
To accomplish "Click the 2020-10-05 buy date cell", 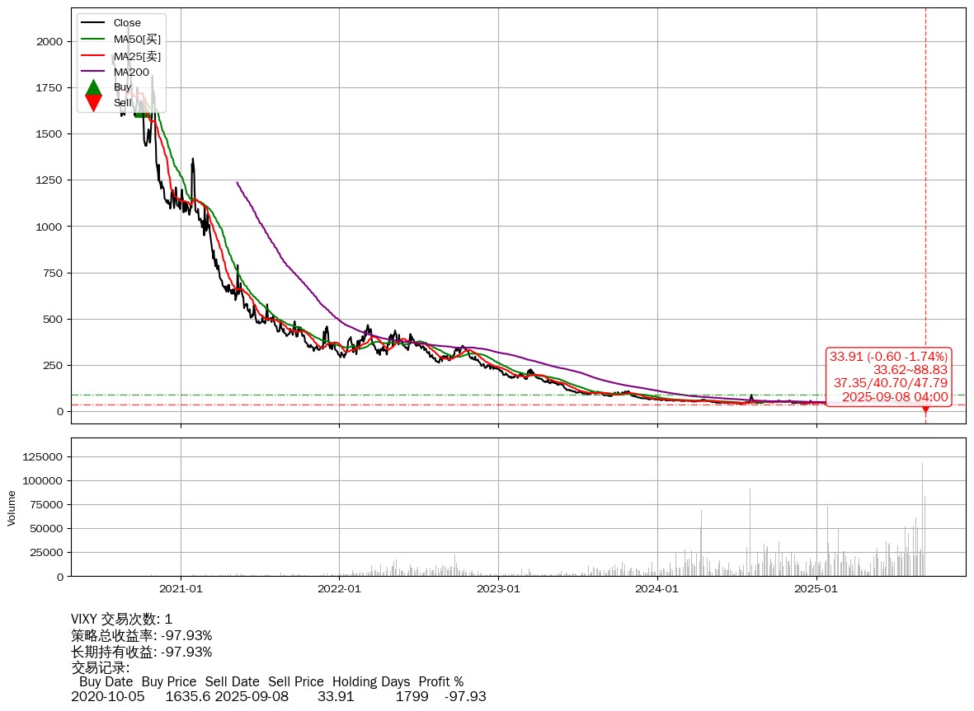I will [107, 697].
